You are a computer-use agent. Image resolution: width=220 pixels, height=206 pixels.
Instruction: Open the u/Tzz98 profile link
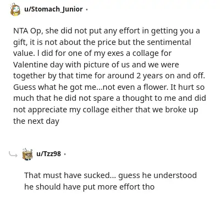(48, 154)
